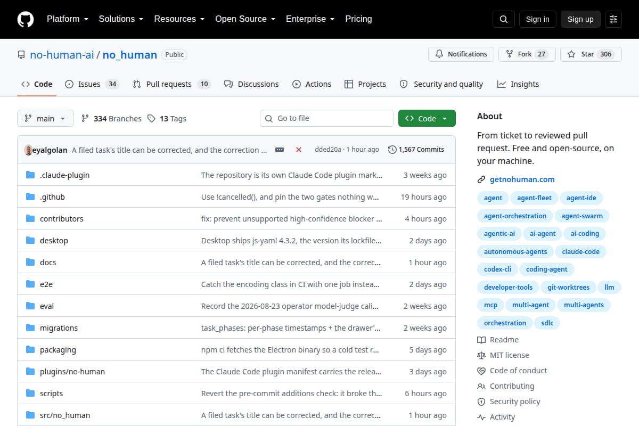The height and width of the screenshot is (426, 639).
Task: Expand the Resources menu
Action: tap(179, 19)
